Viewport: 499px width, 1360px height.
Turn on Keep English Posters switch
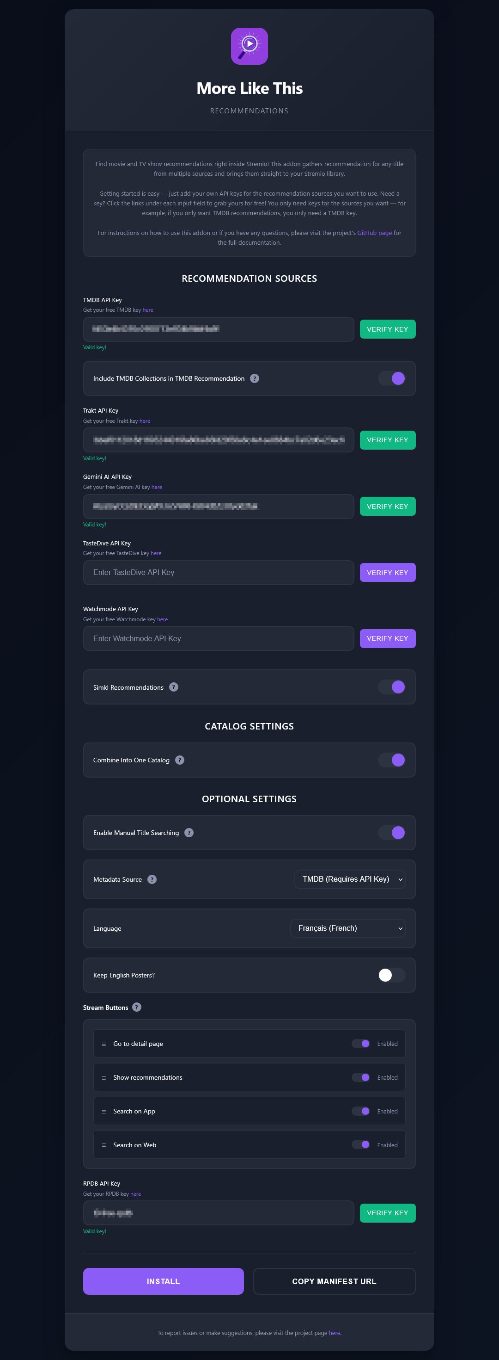coord(392,975)
